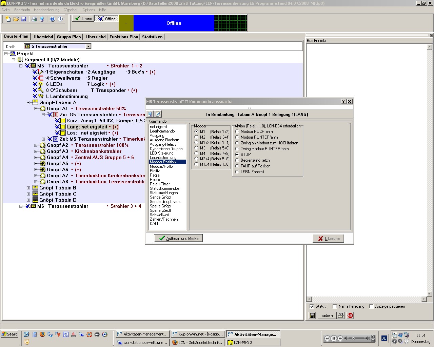Screen dimensions: 434x347
Task: Select LERN Fahrzeit action
Action: (237, 172)
